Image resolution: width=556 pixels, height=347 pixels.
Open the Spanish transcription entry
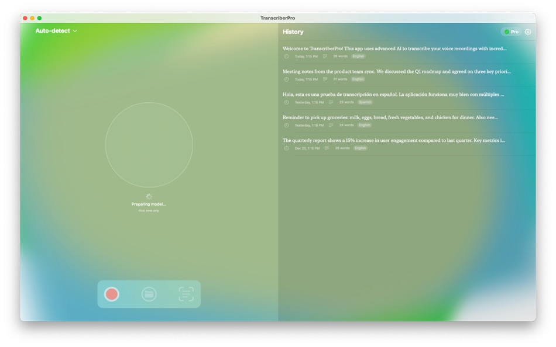click(397, 94)
